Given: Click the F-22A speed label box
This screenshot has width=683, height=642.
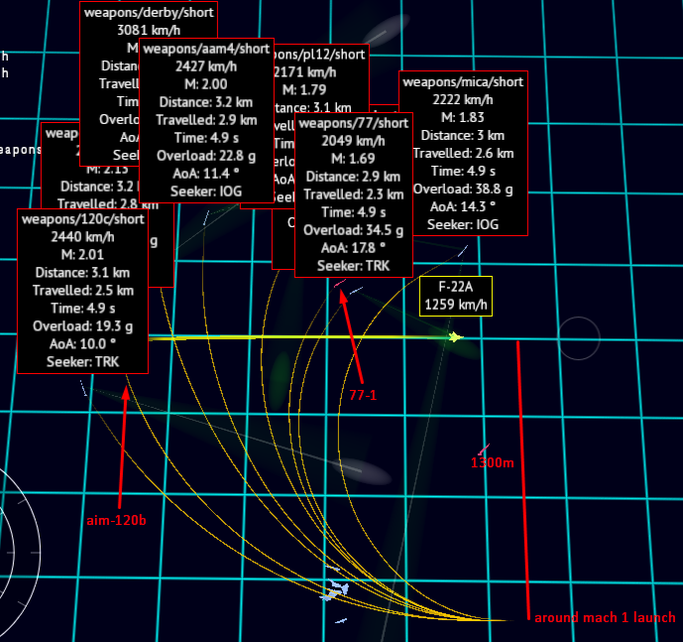Looking at the screenshot, I should point(456,296).
